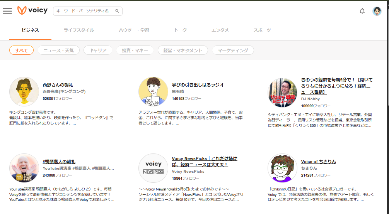
Task: Filter by ニュース・天気
Action: pos(58,50)
